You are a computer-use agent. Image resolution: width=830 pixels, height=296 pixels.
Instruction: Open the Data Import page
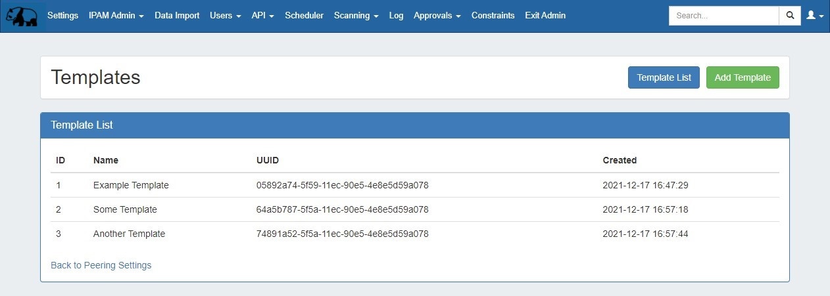pos(177,16)
